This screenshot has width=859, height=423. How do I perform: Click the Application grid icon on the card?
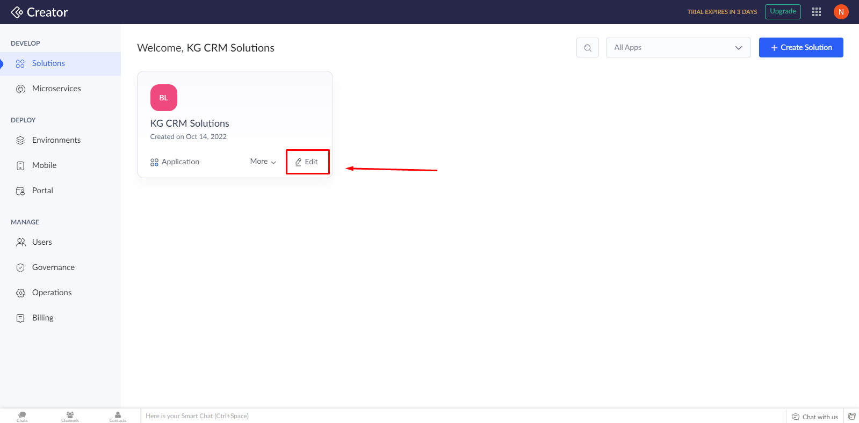click(x=154, y=162)
